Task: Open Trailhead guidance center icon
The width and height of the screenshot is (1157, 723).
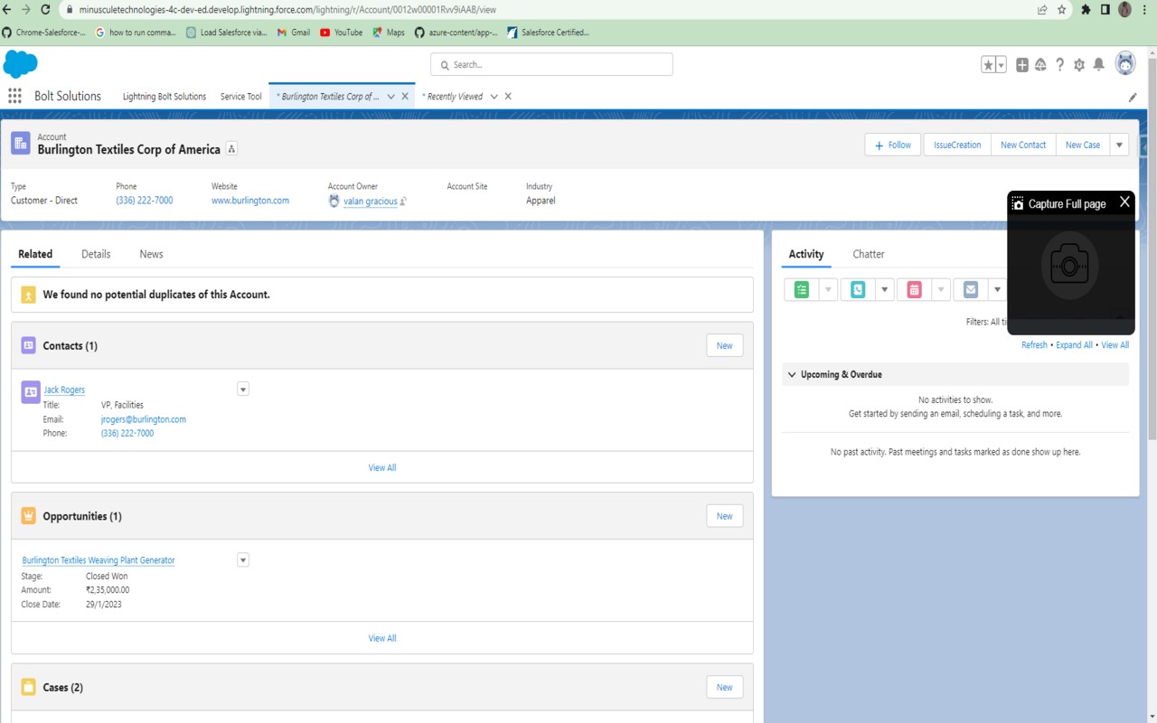Action: pos(1040,65)
